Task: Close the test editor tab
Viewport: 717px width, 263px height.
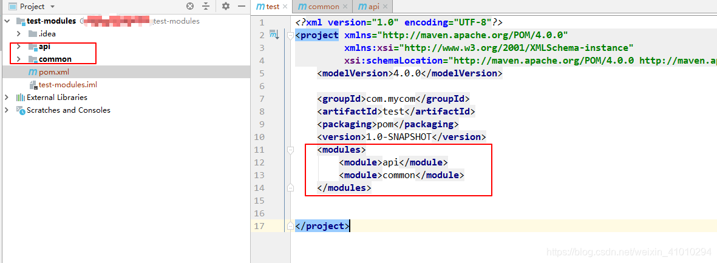Action: 285,7
